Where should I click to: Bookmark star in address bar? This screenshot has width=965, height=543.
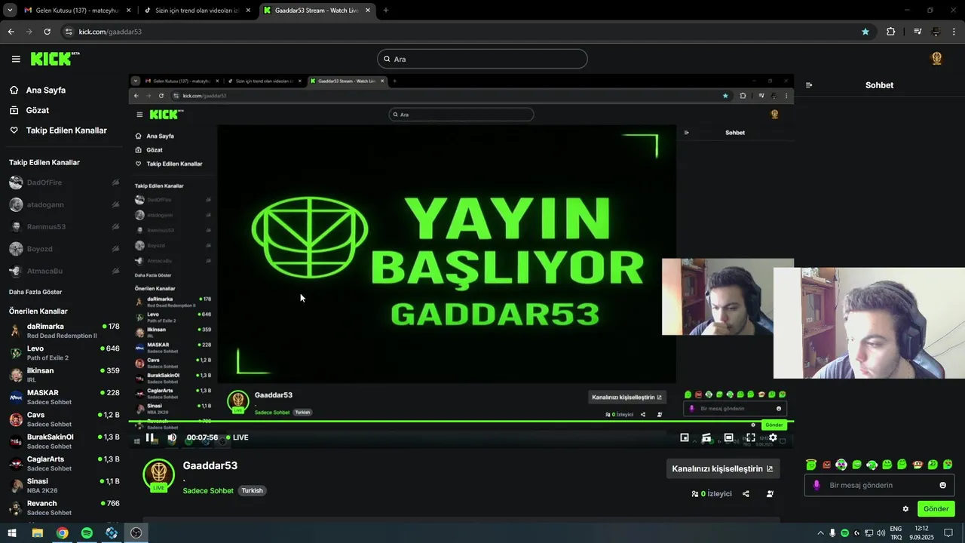point(865,32)
